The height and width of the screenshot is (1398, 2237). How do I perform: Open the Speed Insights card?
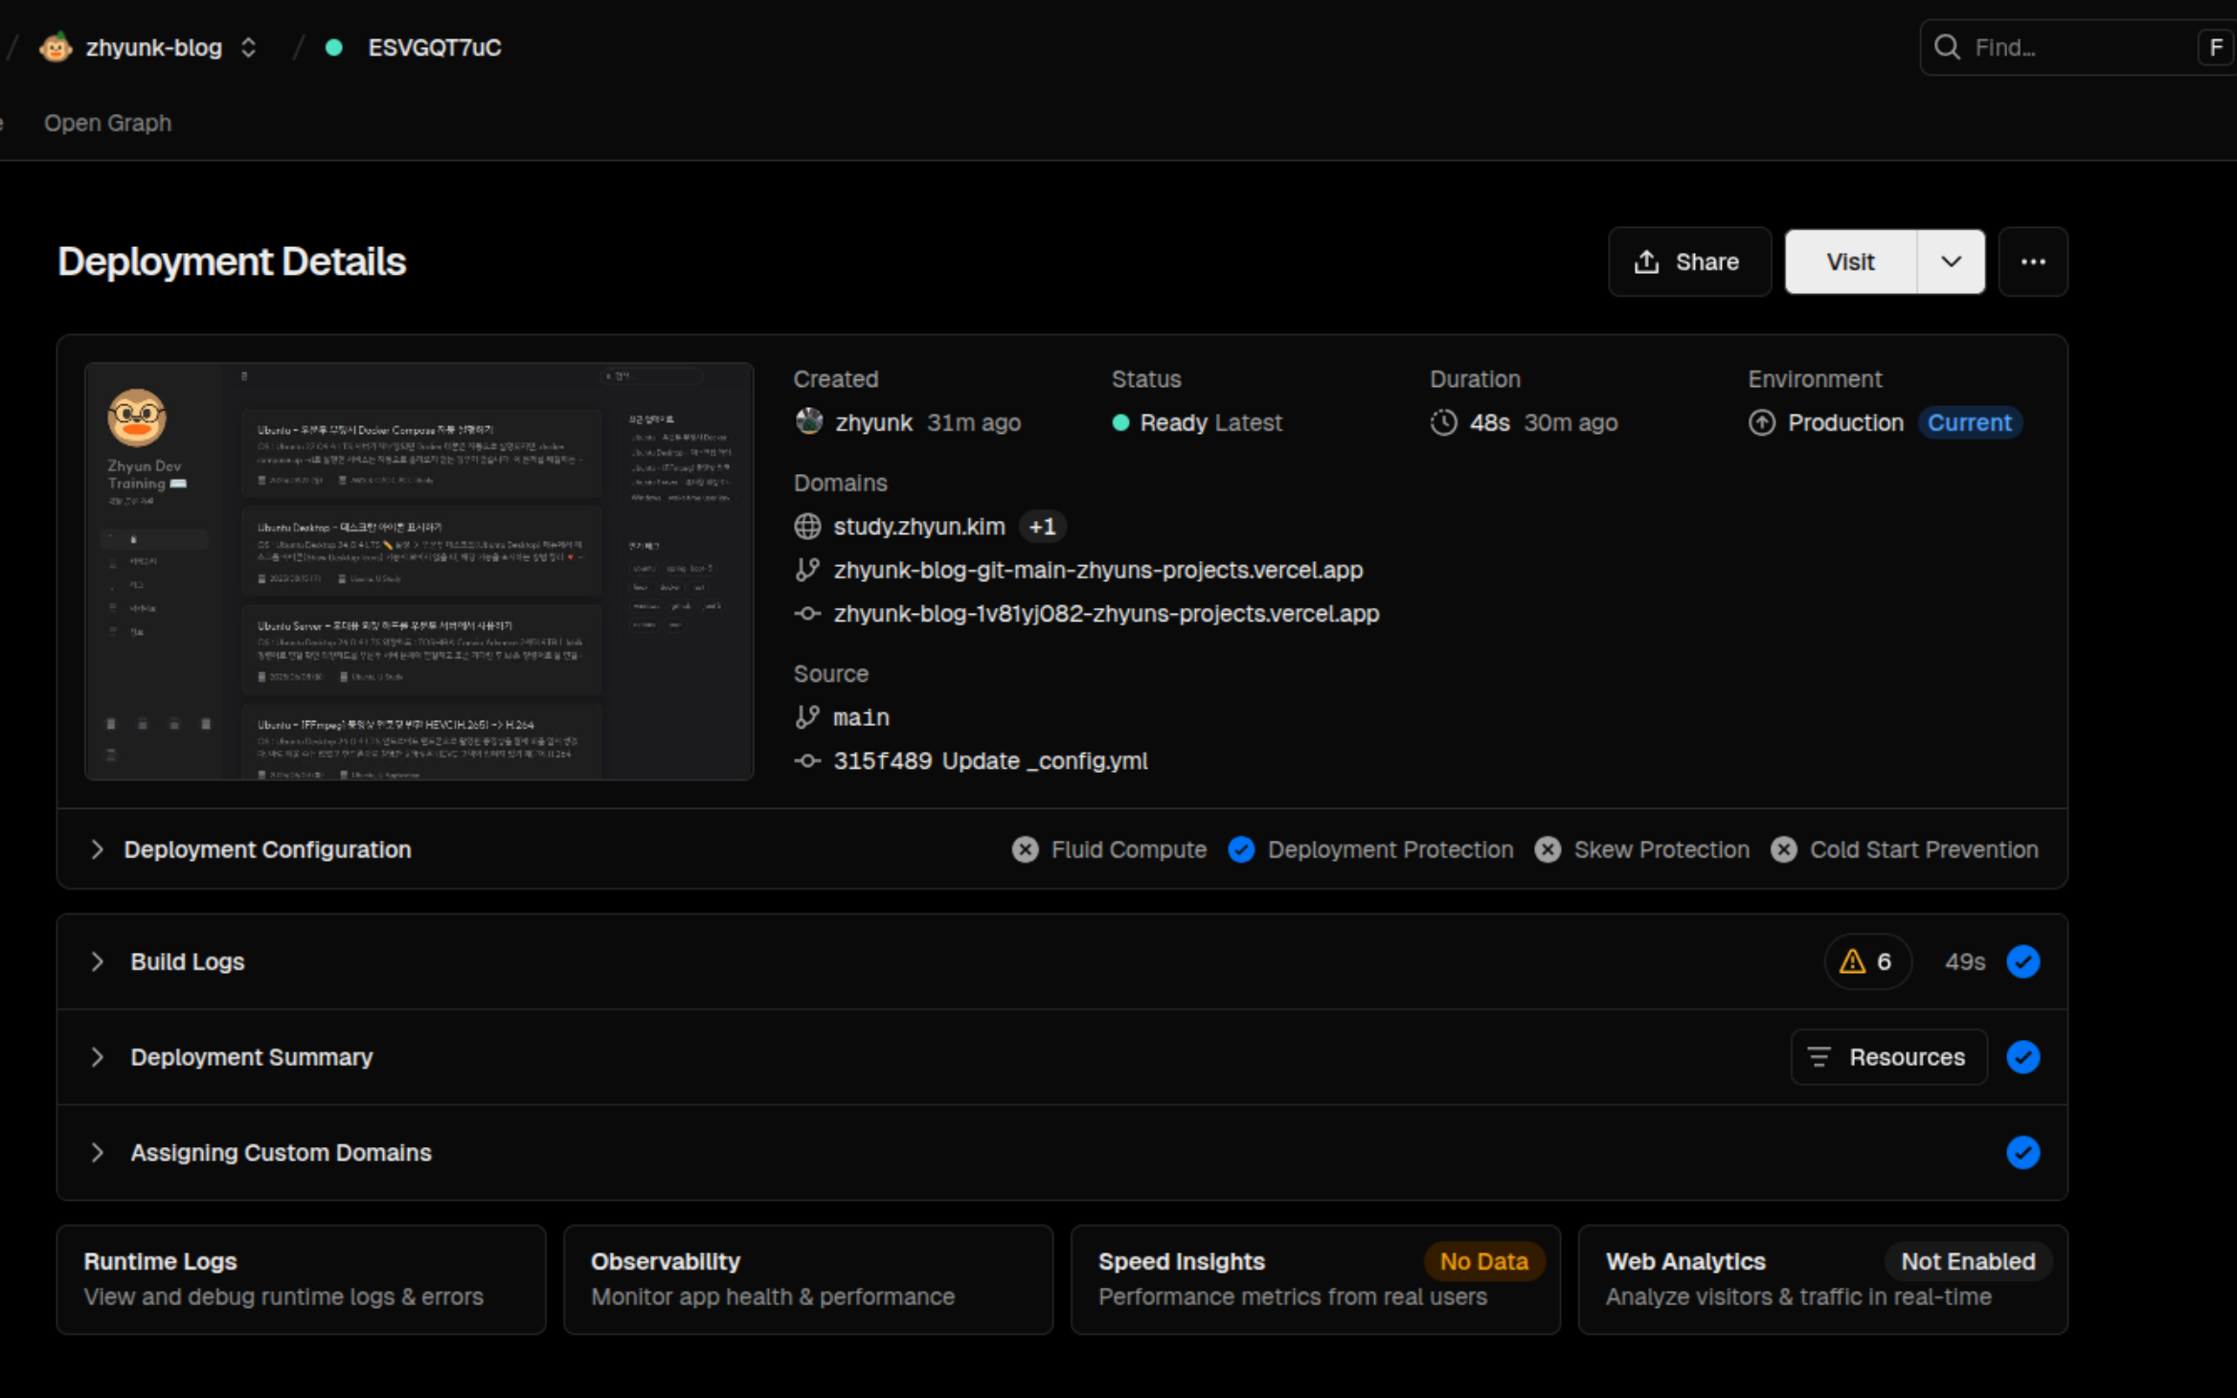[1316, 1279]
